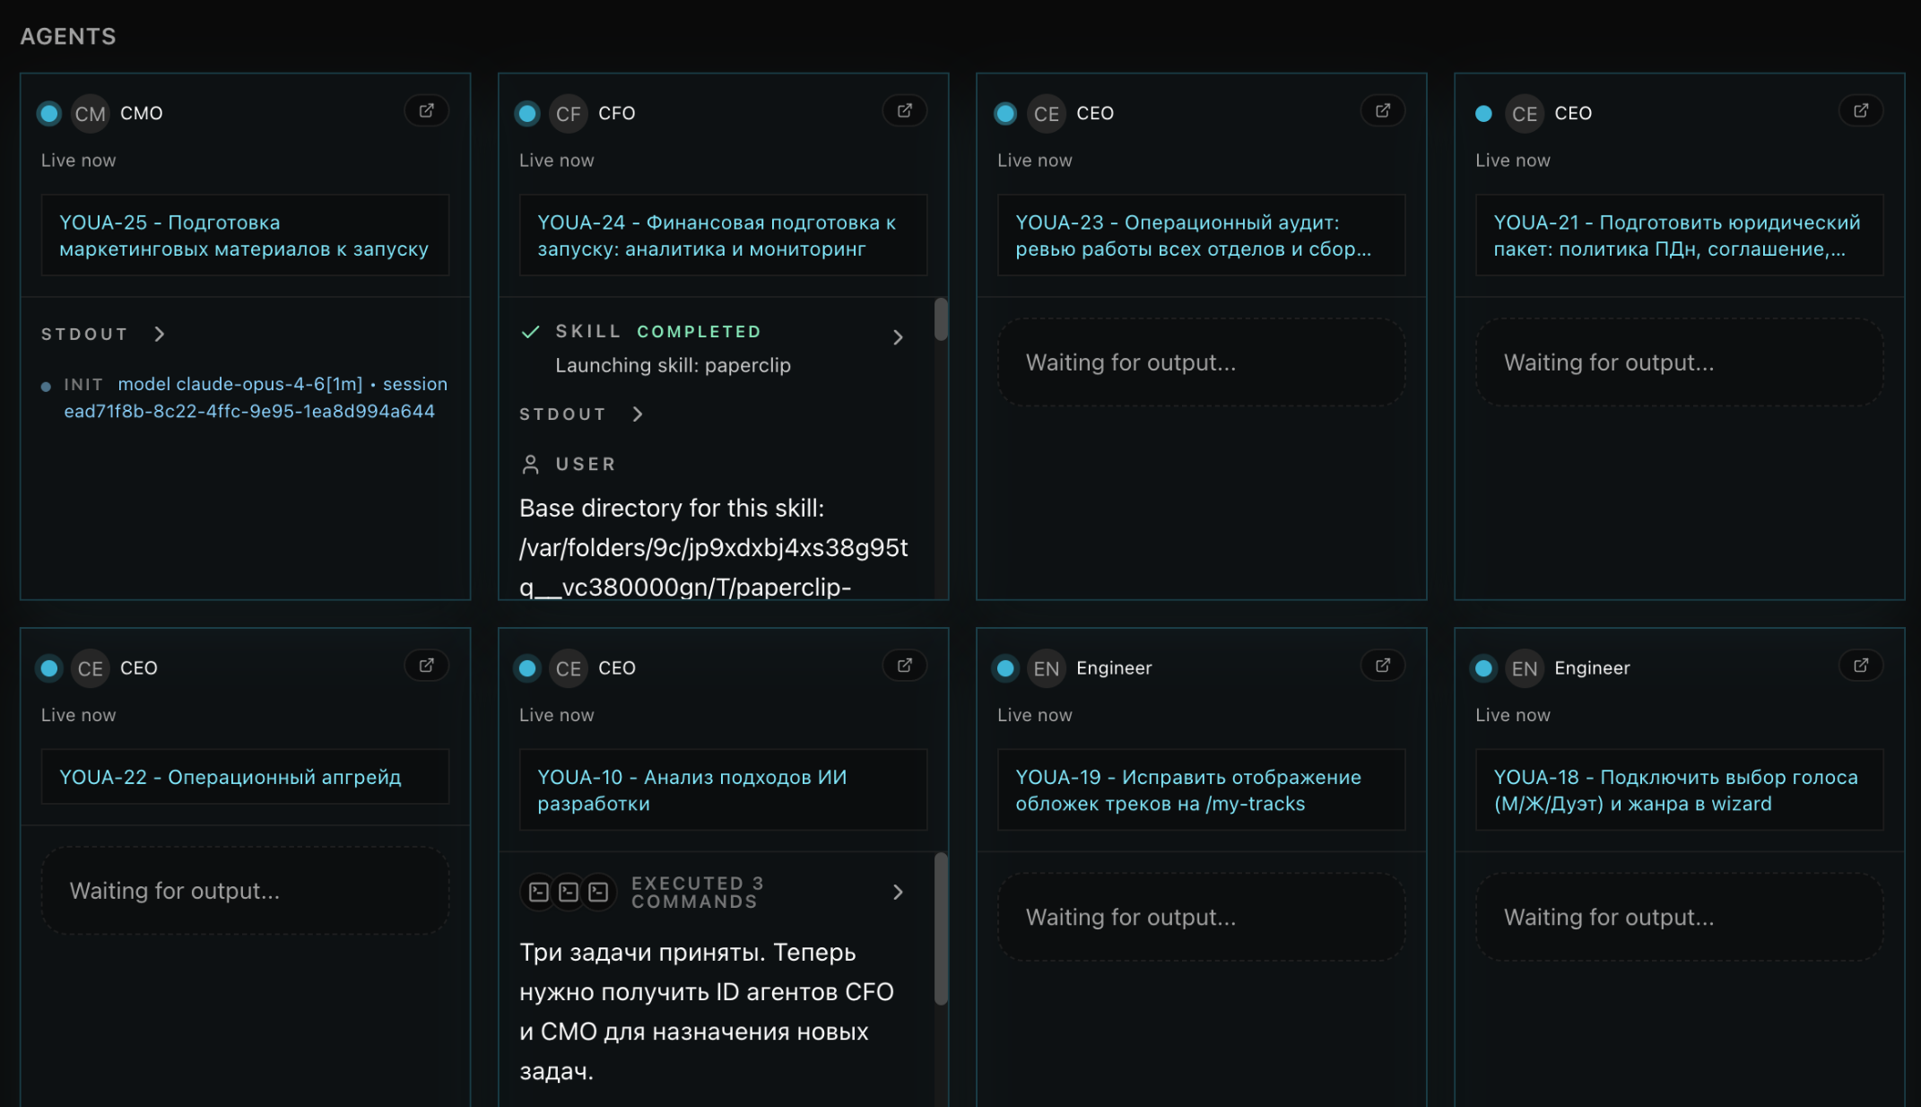Expand STDOUT chevron in CFO card
This screenshot has width=1921, height=1107.
point(638,414)
